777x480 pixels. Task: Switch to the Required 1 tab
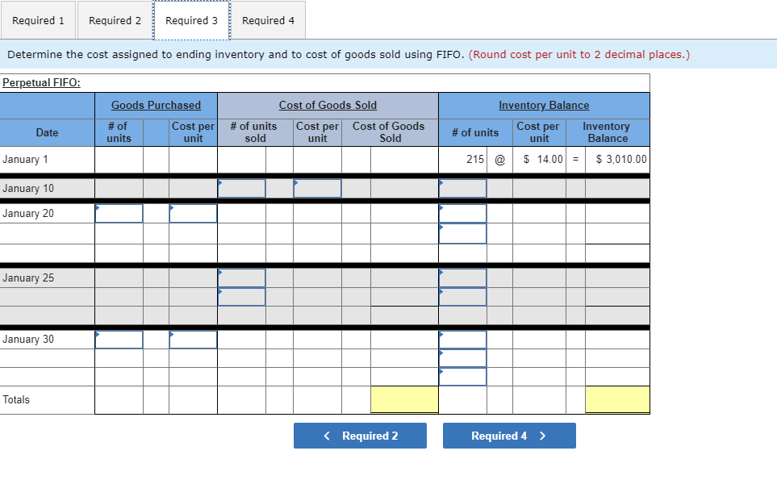pyautogui.click(x=38, y=19)
